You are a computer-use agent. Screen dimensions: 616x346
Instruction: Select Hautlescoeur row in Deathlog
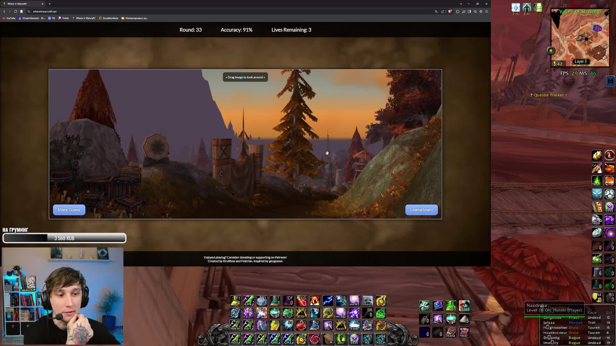[x=577, y=333]
